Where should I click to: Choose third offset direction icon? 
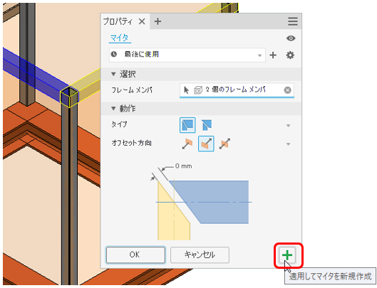point(224,144)
